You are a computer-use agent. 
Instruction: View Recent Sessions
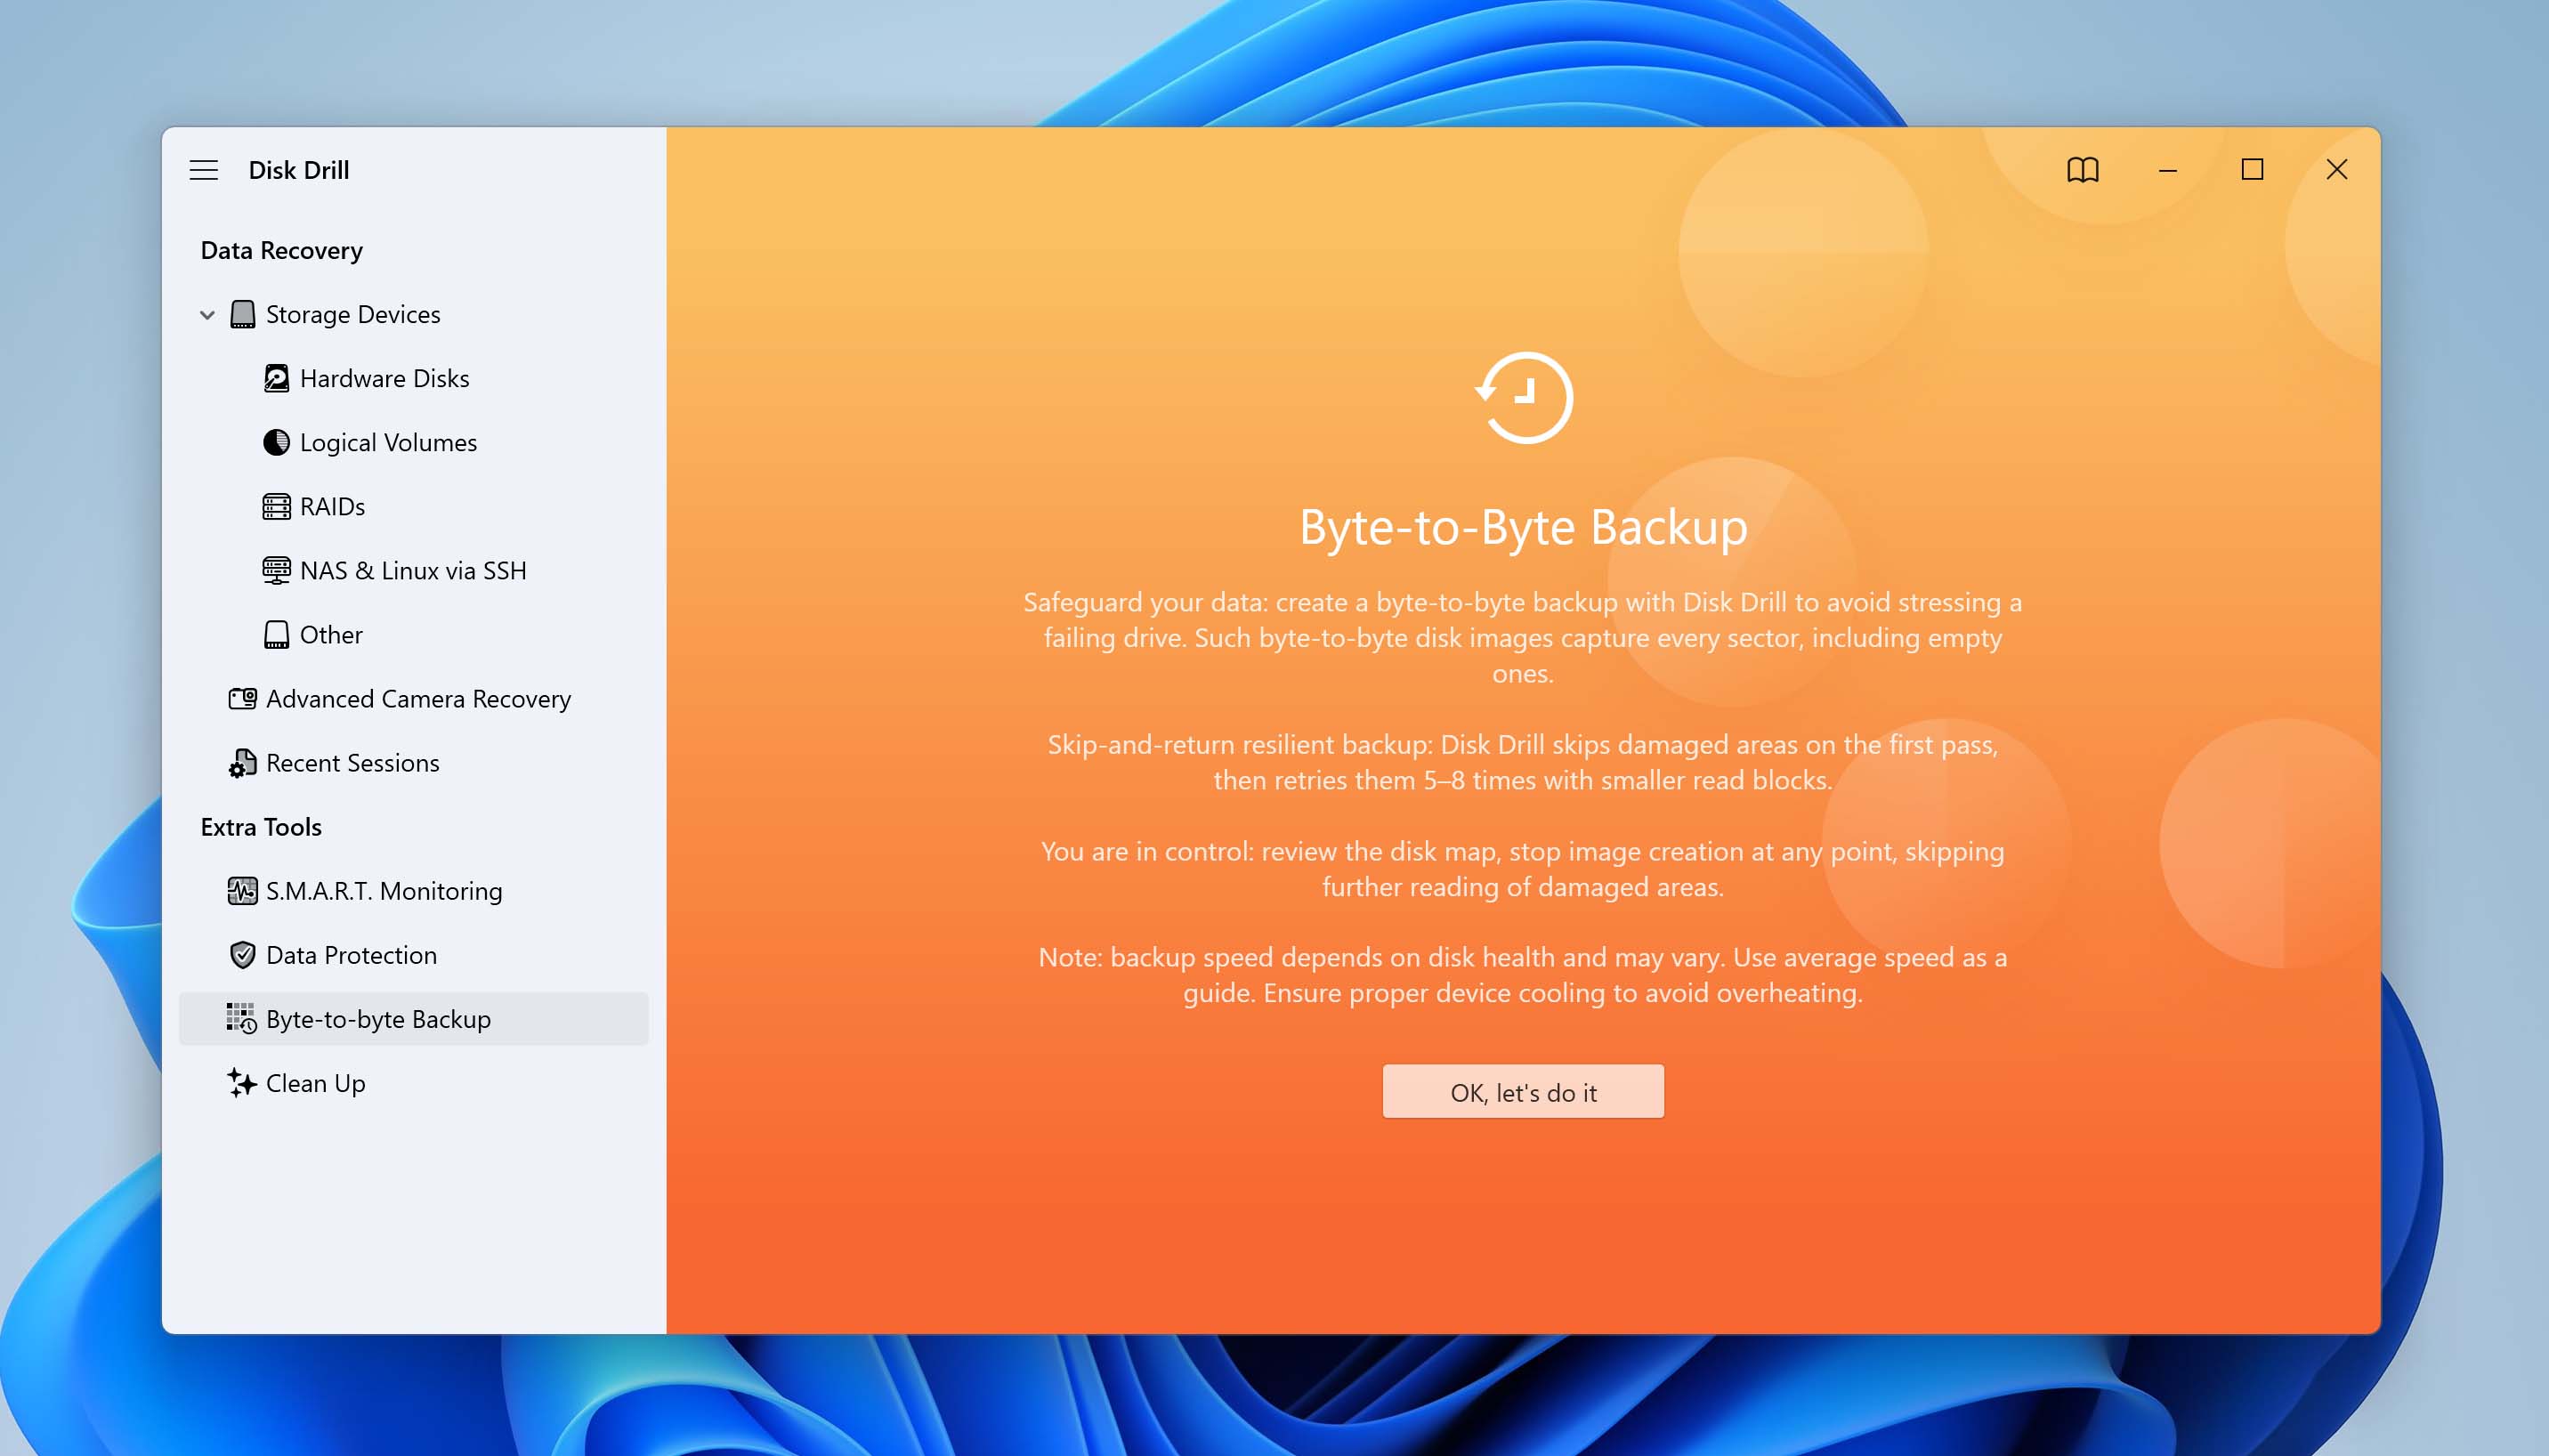(352, 763)
